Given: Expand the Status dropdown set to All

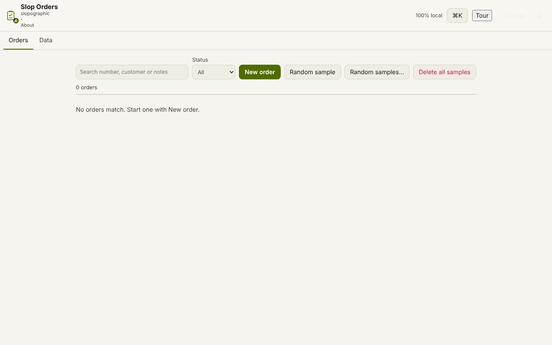Looking at the screenshot, I should coord(213,72).
